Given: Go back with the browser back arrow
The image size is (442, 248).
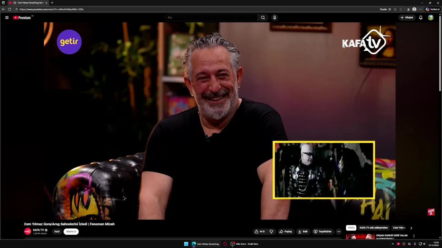Looking at the screenshot, I should (x=3, y=9).
